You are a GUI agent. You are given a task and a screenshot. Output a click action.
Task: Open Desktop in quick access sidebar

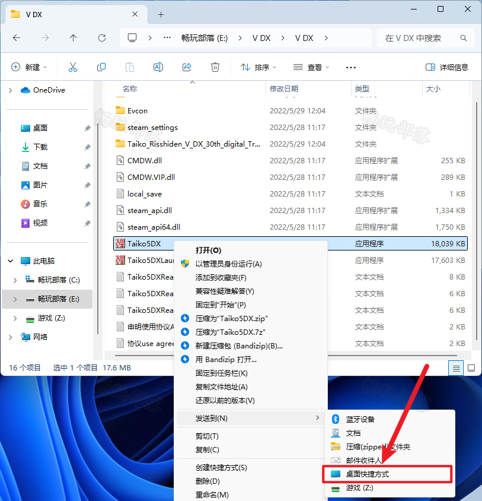[x=40, y=128]
